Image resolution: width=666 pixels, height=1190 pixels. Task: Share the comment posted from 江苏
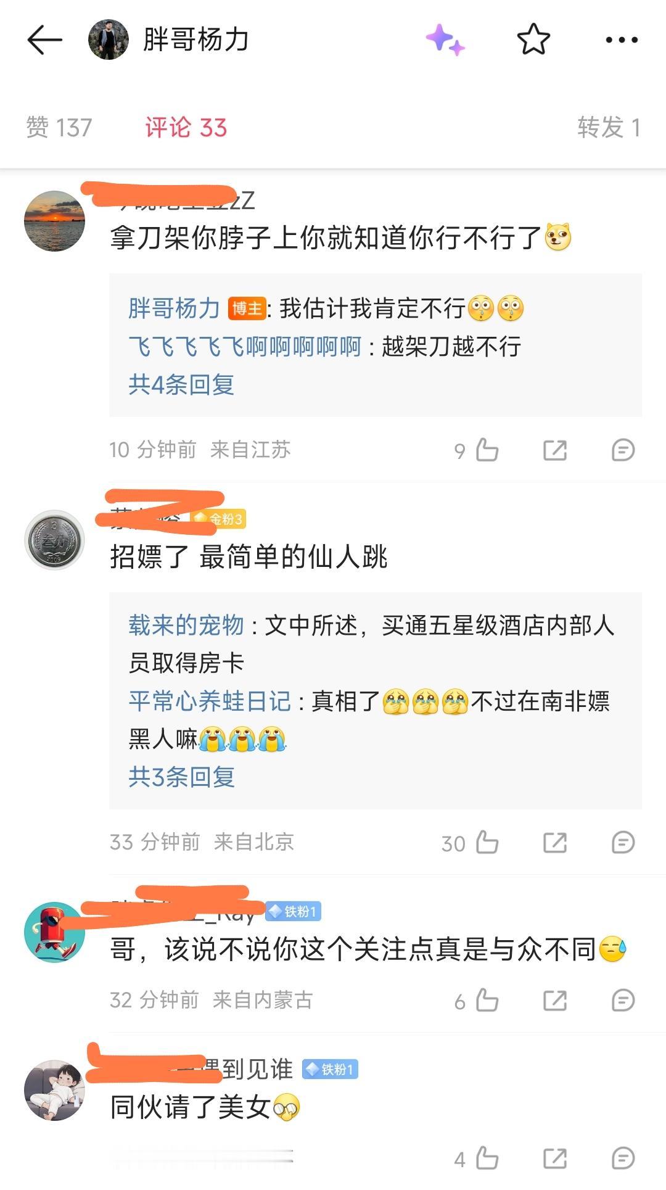pyautogui.click(x=555, y=450)
